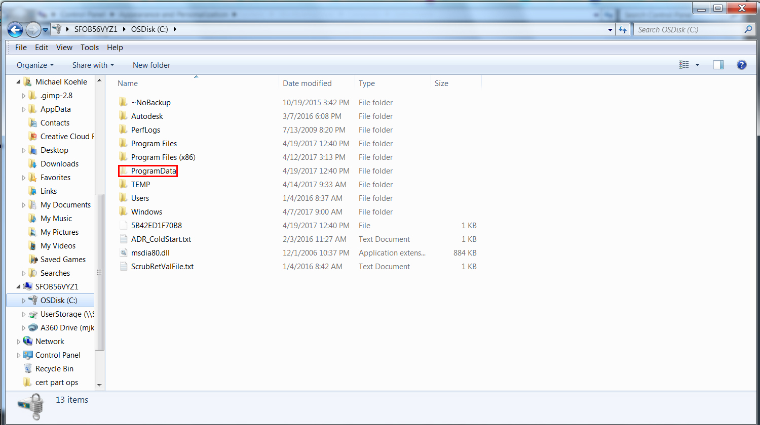Open the recent pages dropdown arrow
760x425 pixels.
pyautogui.click(x=45, y=30)
